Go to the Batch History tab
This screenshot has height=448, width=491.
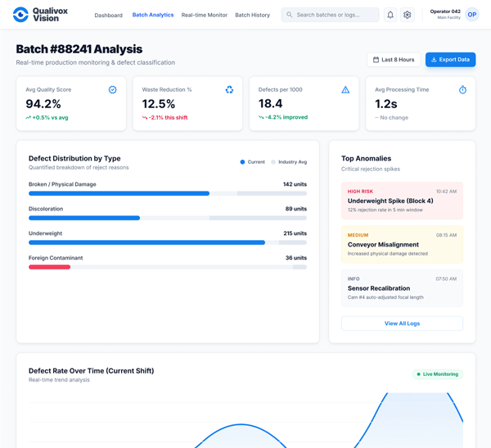point(252,15)
